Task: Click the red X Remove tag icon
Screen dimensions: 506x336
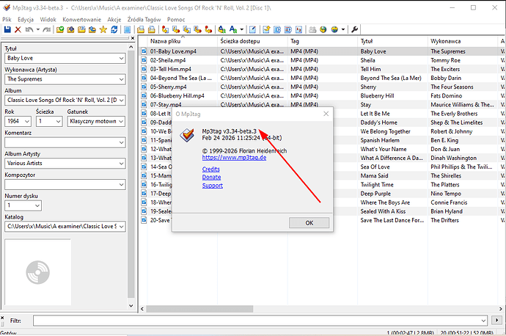Action: pyautogui.click(x=18, y=29)
